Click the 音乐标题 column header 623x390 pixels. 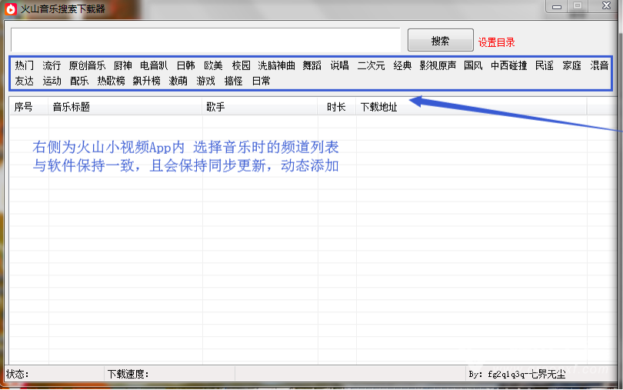point(125,107)
